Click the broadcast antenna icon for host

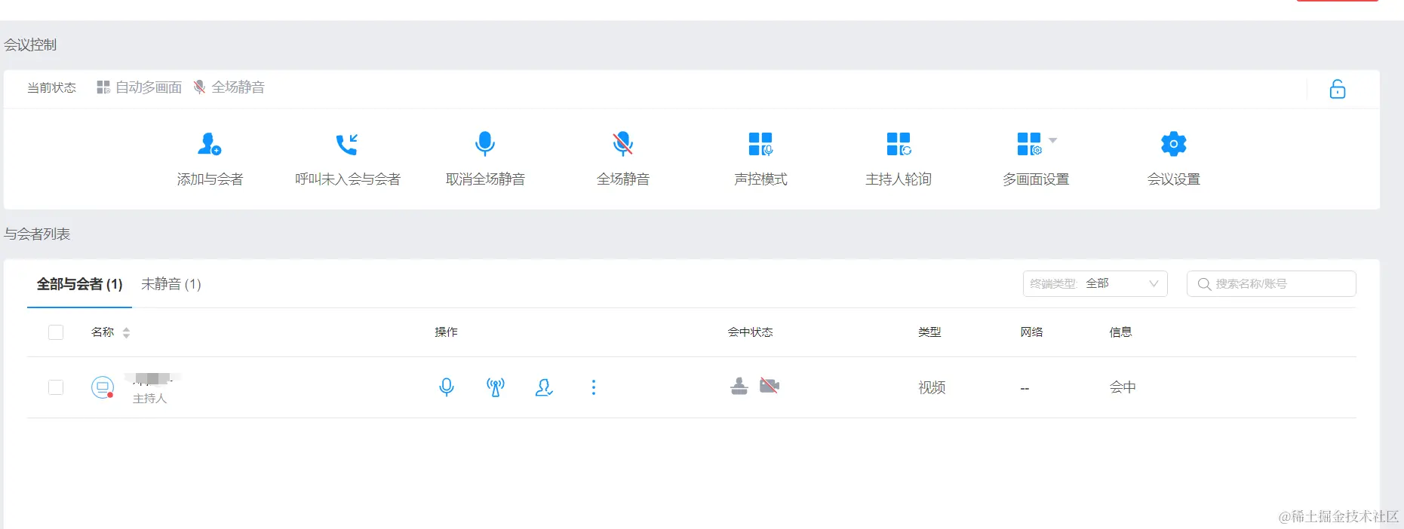pos(496,387)
